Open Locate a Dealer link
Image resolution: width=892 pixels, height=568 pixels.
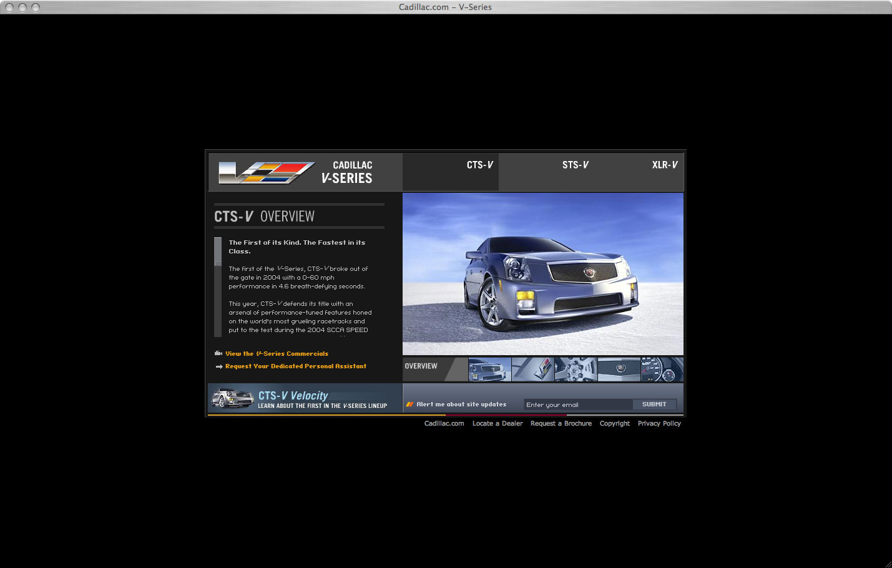coord(497,423)
